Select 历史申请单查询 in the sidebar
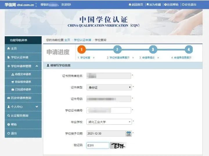The image size is (209, 156). tap(23, 98)
